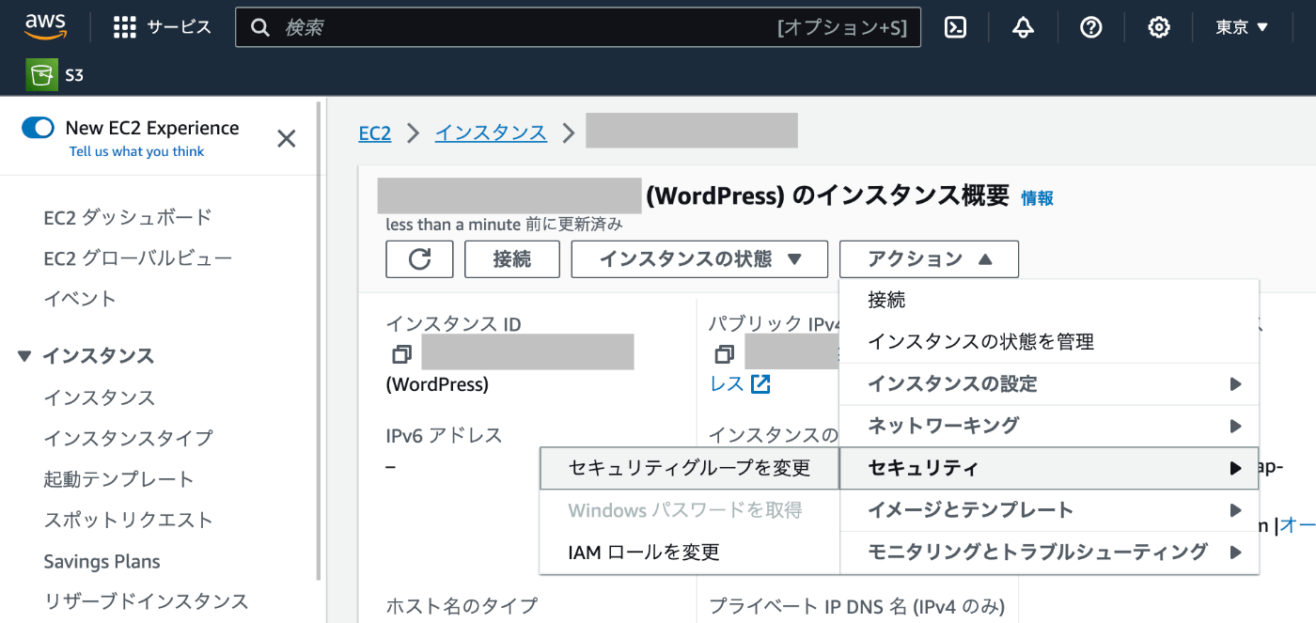Open the S3 shortcut icon
The width and height of the screenshot is (1316, 623).
point(40,74)
